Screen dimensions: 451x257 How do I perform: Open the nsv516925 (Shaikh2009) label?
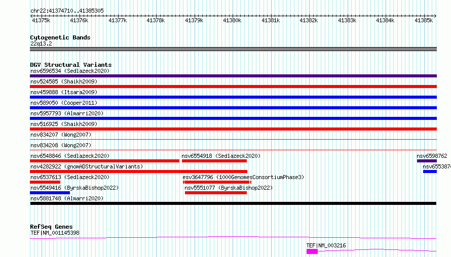pos(64,124)
